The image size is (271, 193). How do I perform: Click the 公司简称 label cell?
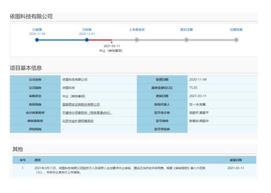[35, 88]
